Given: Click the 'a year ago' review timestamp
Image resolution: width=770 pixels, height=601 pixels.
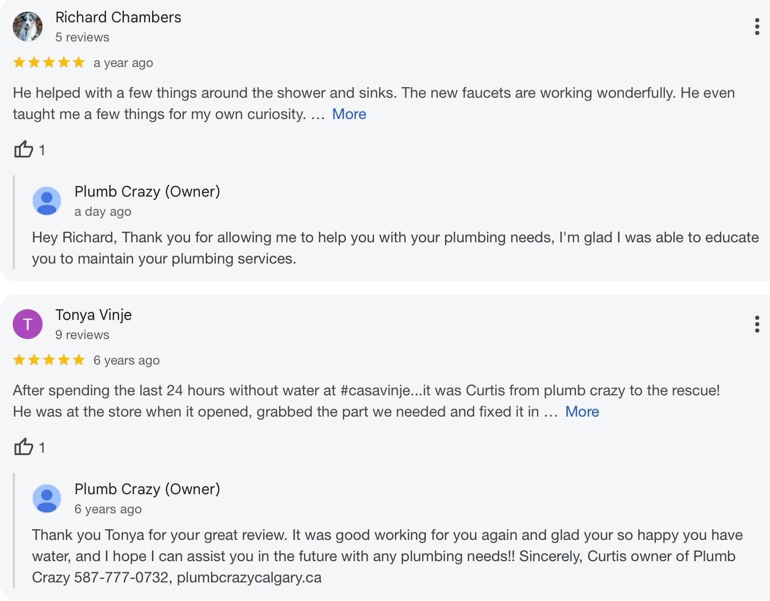Looking at the screenshot, I should coord(123,63).
